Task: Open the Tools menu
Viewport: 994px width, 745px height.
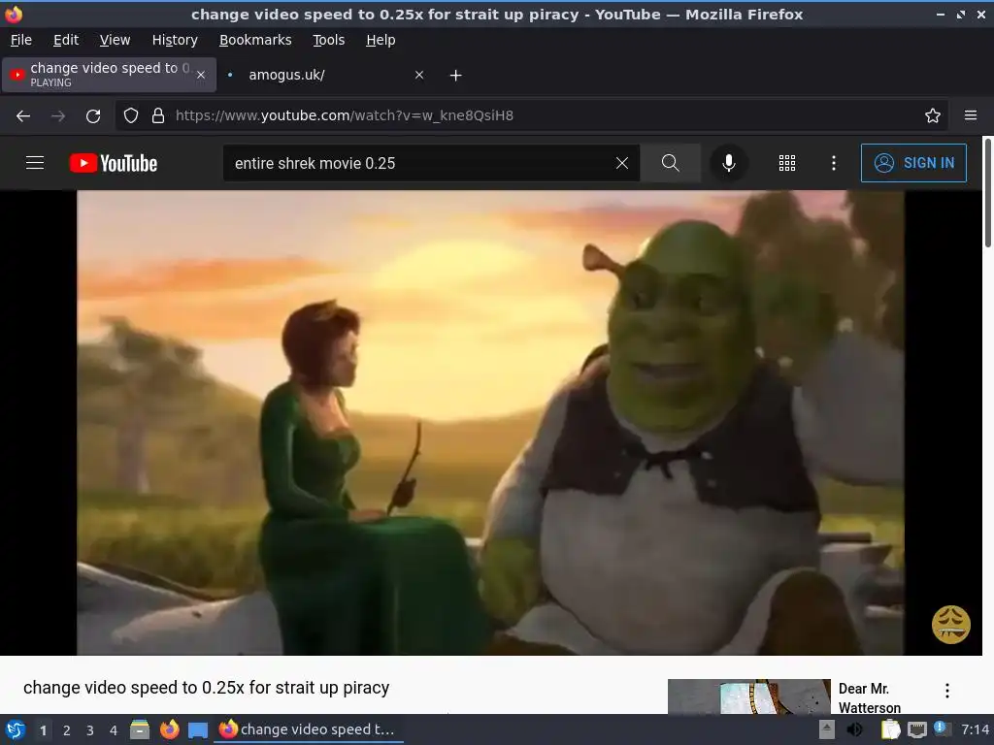Action: 328,40
